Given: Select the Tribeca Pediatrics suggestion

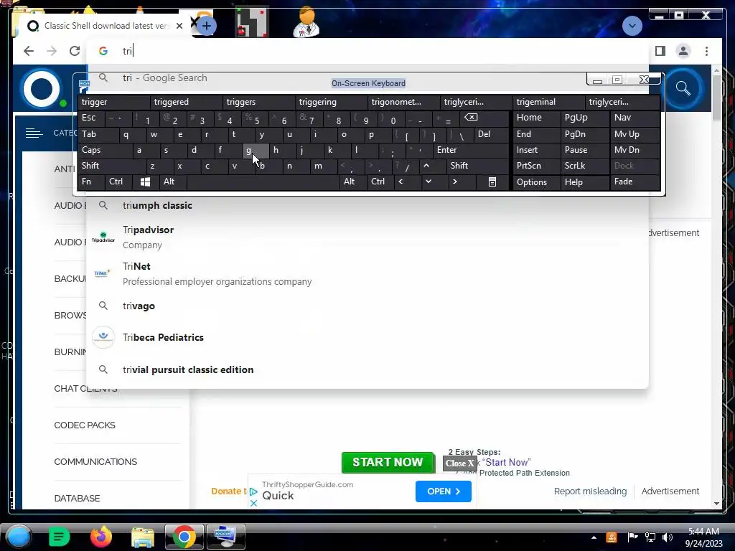Looking at the screenshot, I should (367, 337).
